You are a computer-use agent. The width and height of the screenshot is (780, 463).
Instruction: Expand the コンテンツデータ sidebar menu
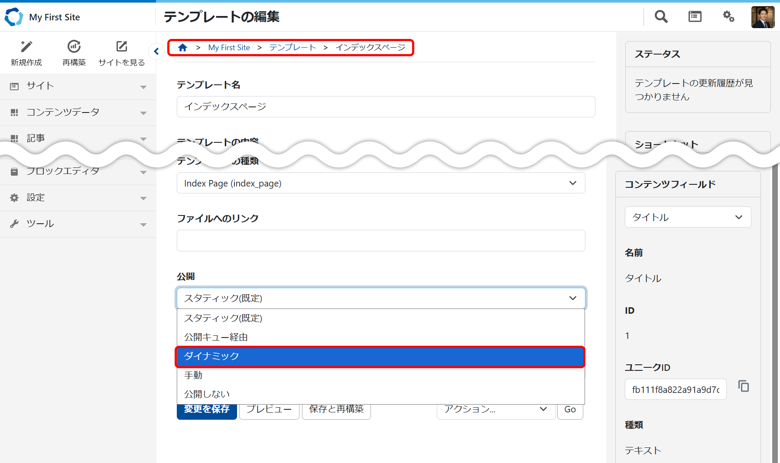point(78,113)
